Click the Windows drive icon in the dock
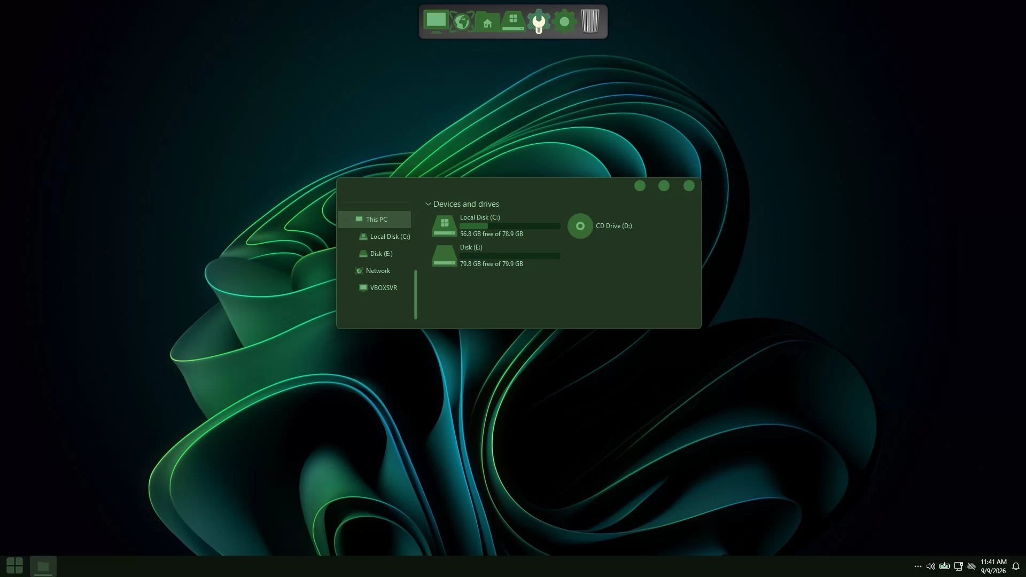The height and width of the screenshot is (577, 1026). pos(513,21)
